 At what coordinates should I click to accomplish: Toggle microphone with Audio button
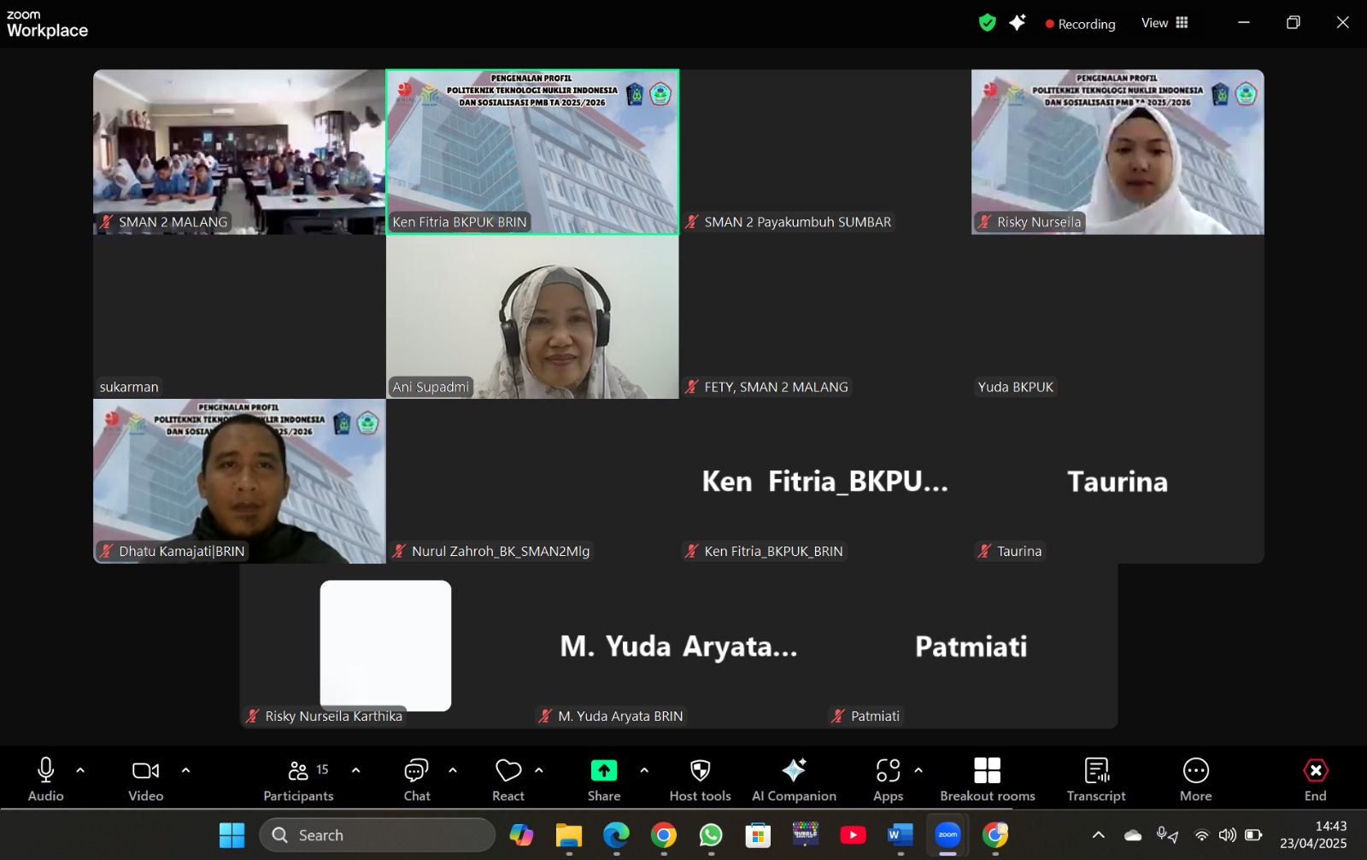tap(46, 779)
